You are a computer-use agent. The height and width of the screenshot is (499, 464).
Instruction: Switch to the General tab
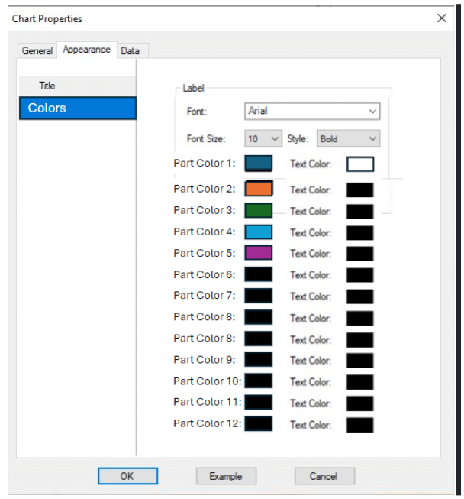[x=37, y=51]
